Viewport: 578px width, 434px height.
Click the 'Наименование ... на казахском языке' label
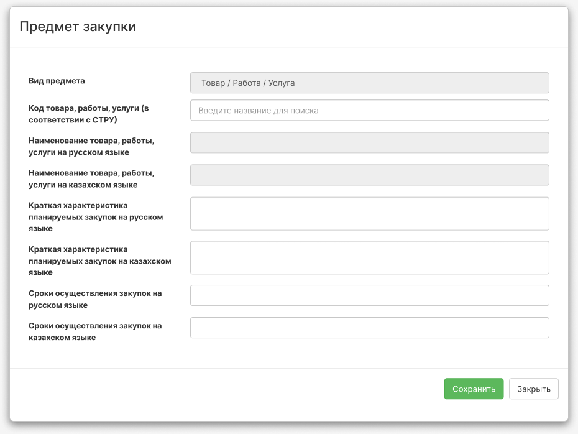pyautogui.click(x=91, y=179)
